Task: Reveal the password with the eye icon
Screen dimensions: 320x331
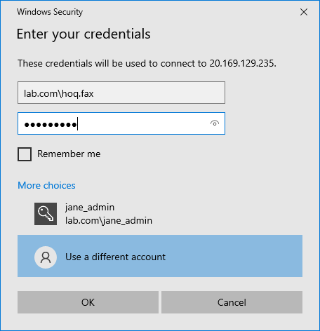Action: [215, 123]
